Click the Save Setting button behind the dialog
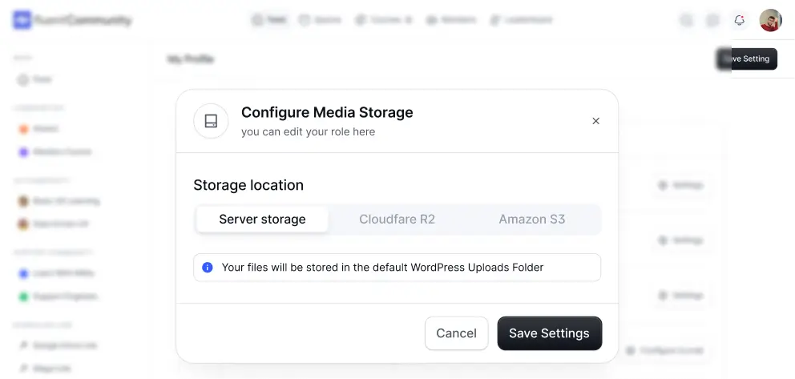 (x=747, y=58)
